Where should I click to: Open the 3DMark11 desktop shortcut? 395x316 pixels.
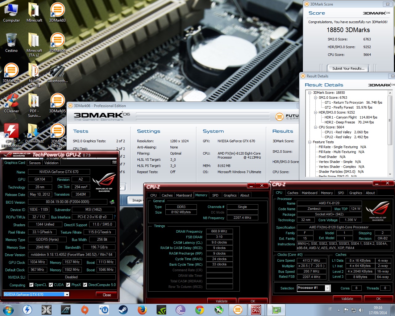pyautogui.click(x=11, y=73)
